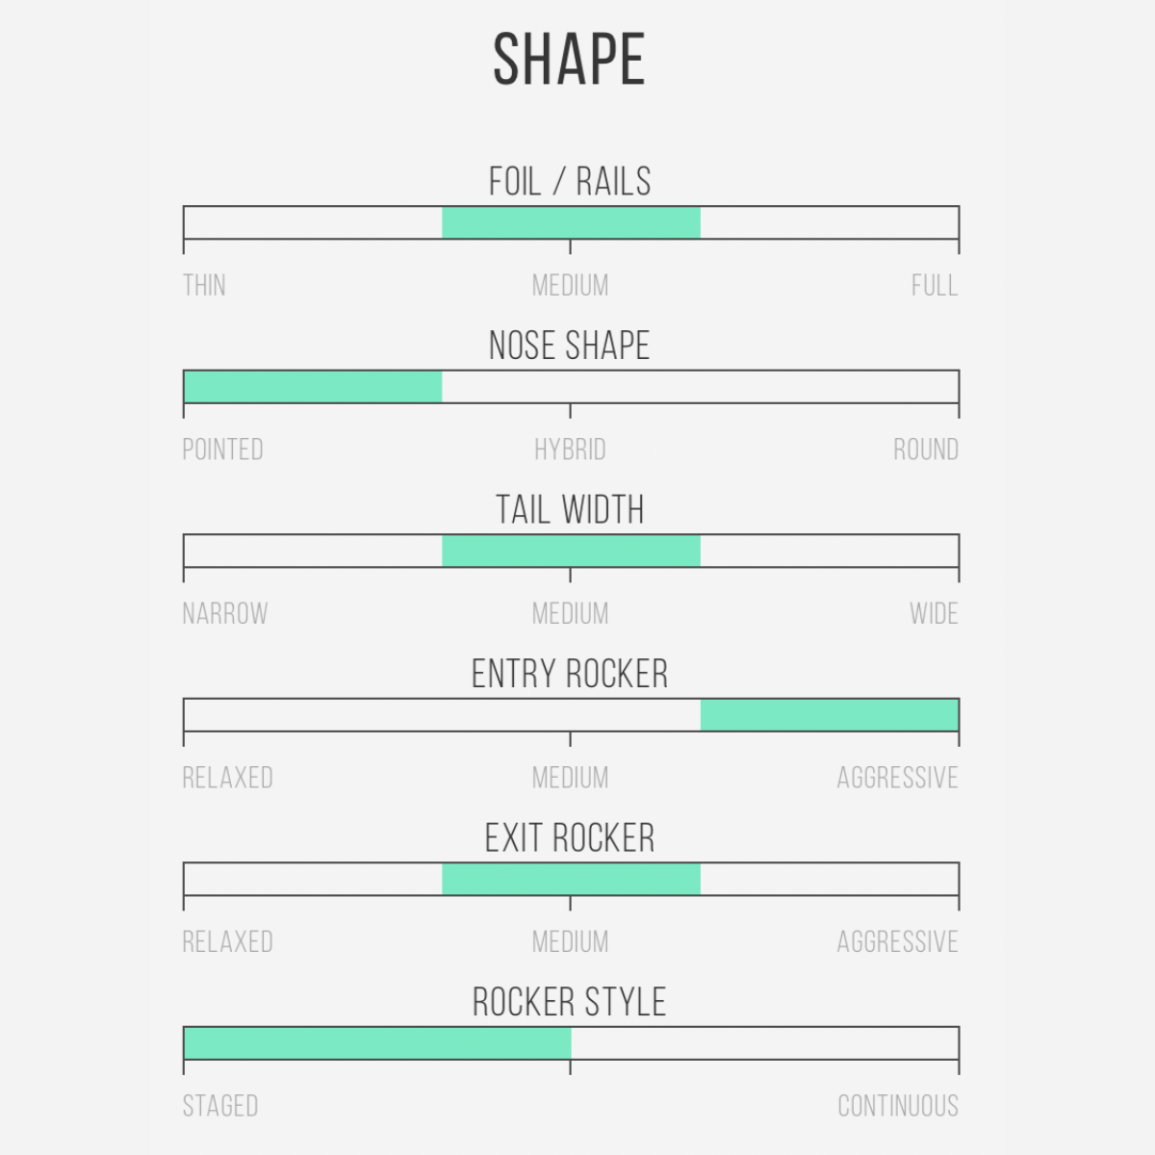The height and width of the screenshot is (1155, 1155).
Task: Select the THIN label under Foil / Rails
Action: coord(204,286)
